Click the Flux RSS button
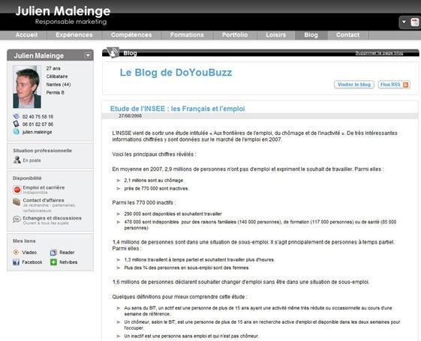The height and width of the screenshot is (341, 421). [394, 85]
